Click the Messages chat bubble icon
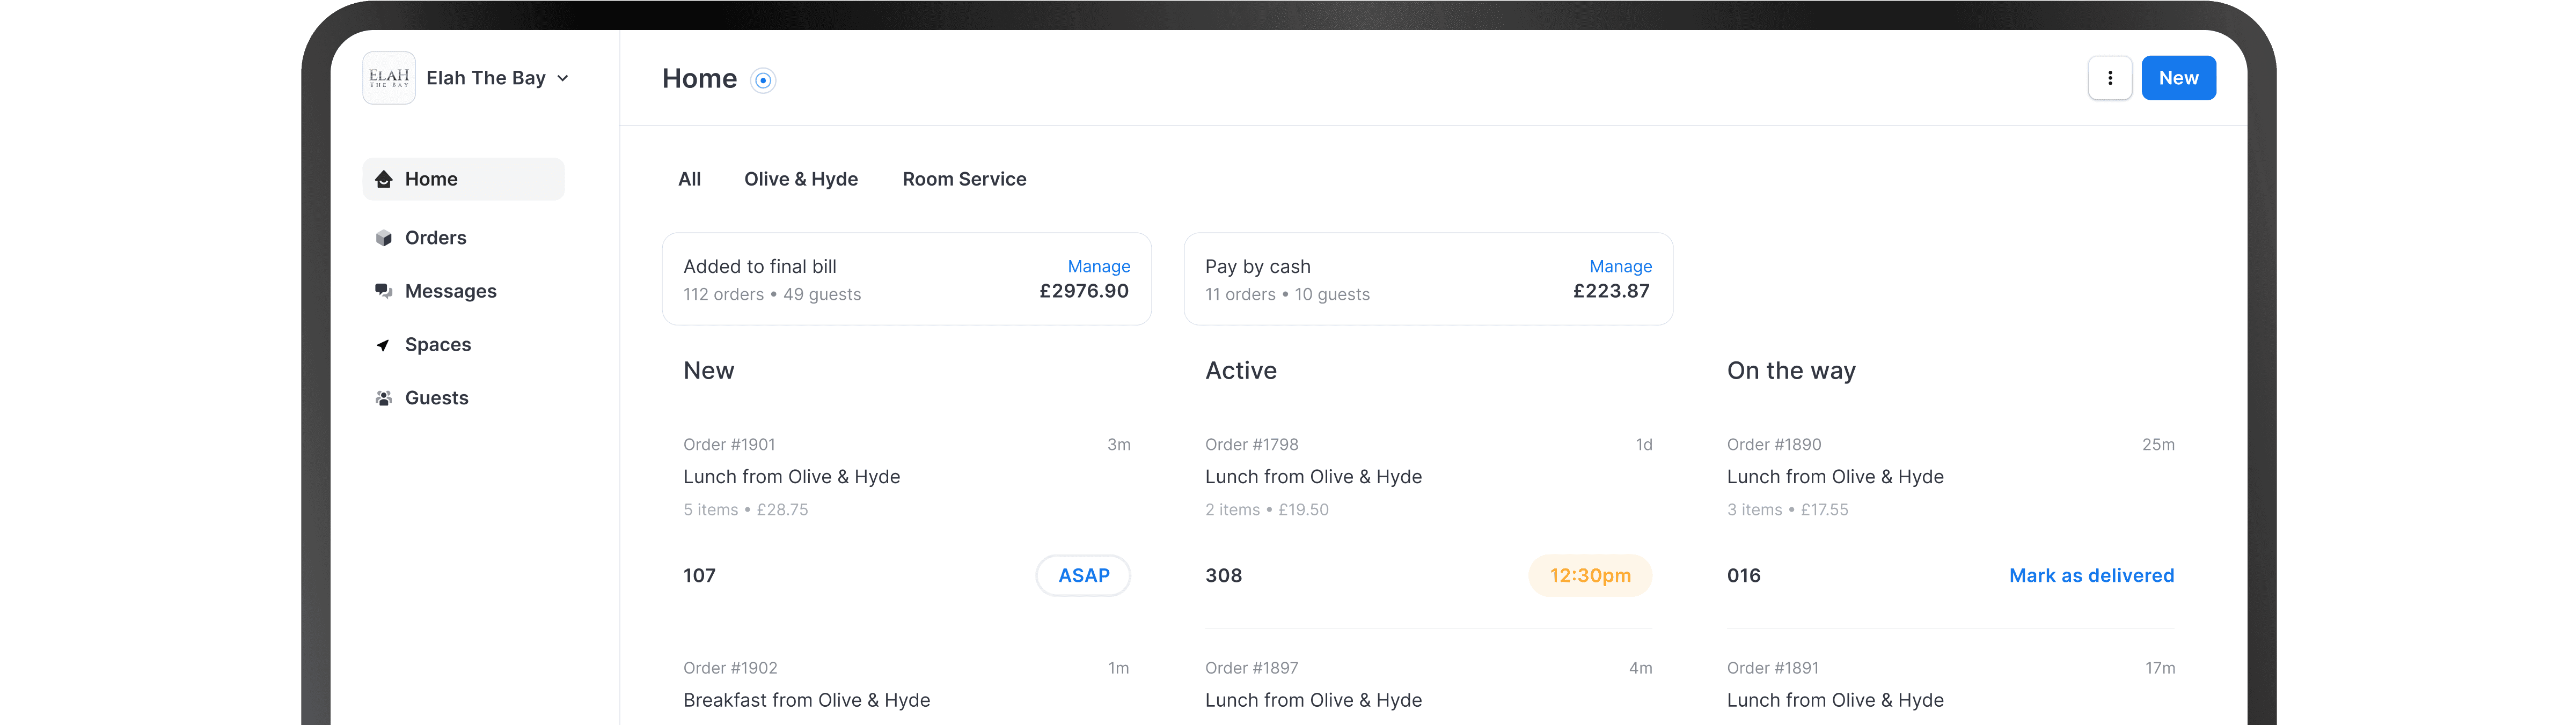The height and width of the screenshot is (725, 2576). click(383, 292)
